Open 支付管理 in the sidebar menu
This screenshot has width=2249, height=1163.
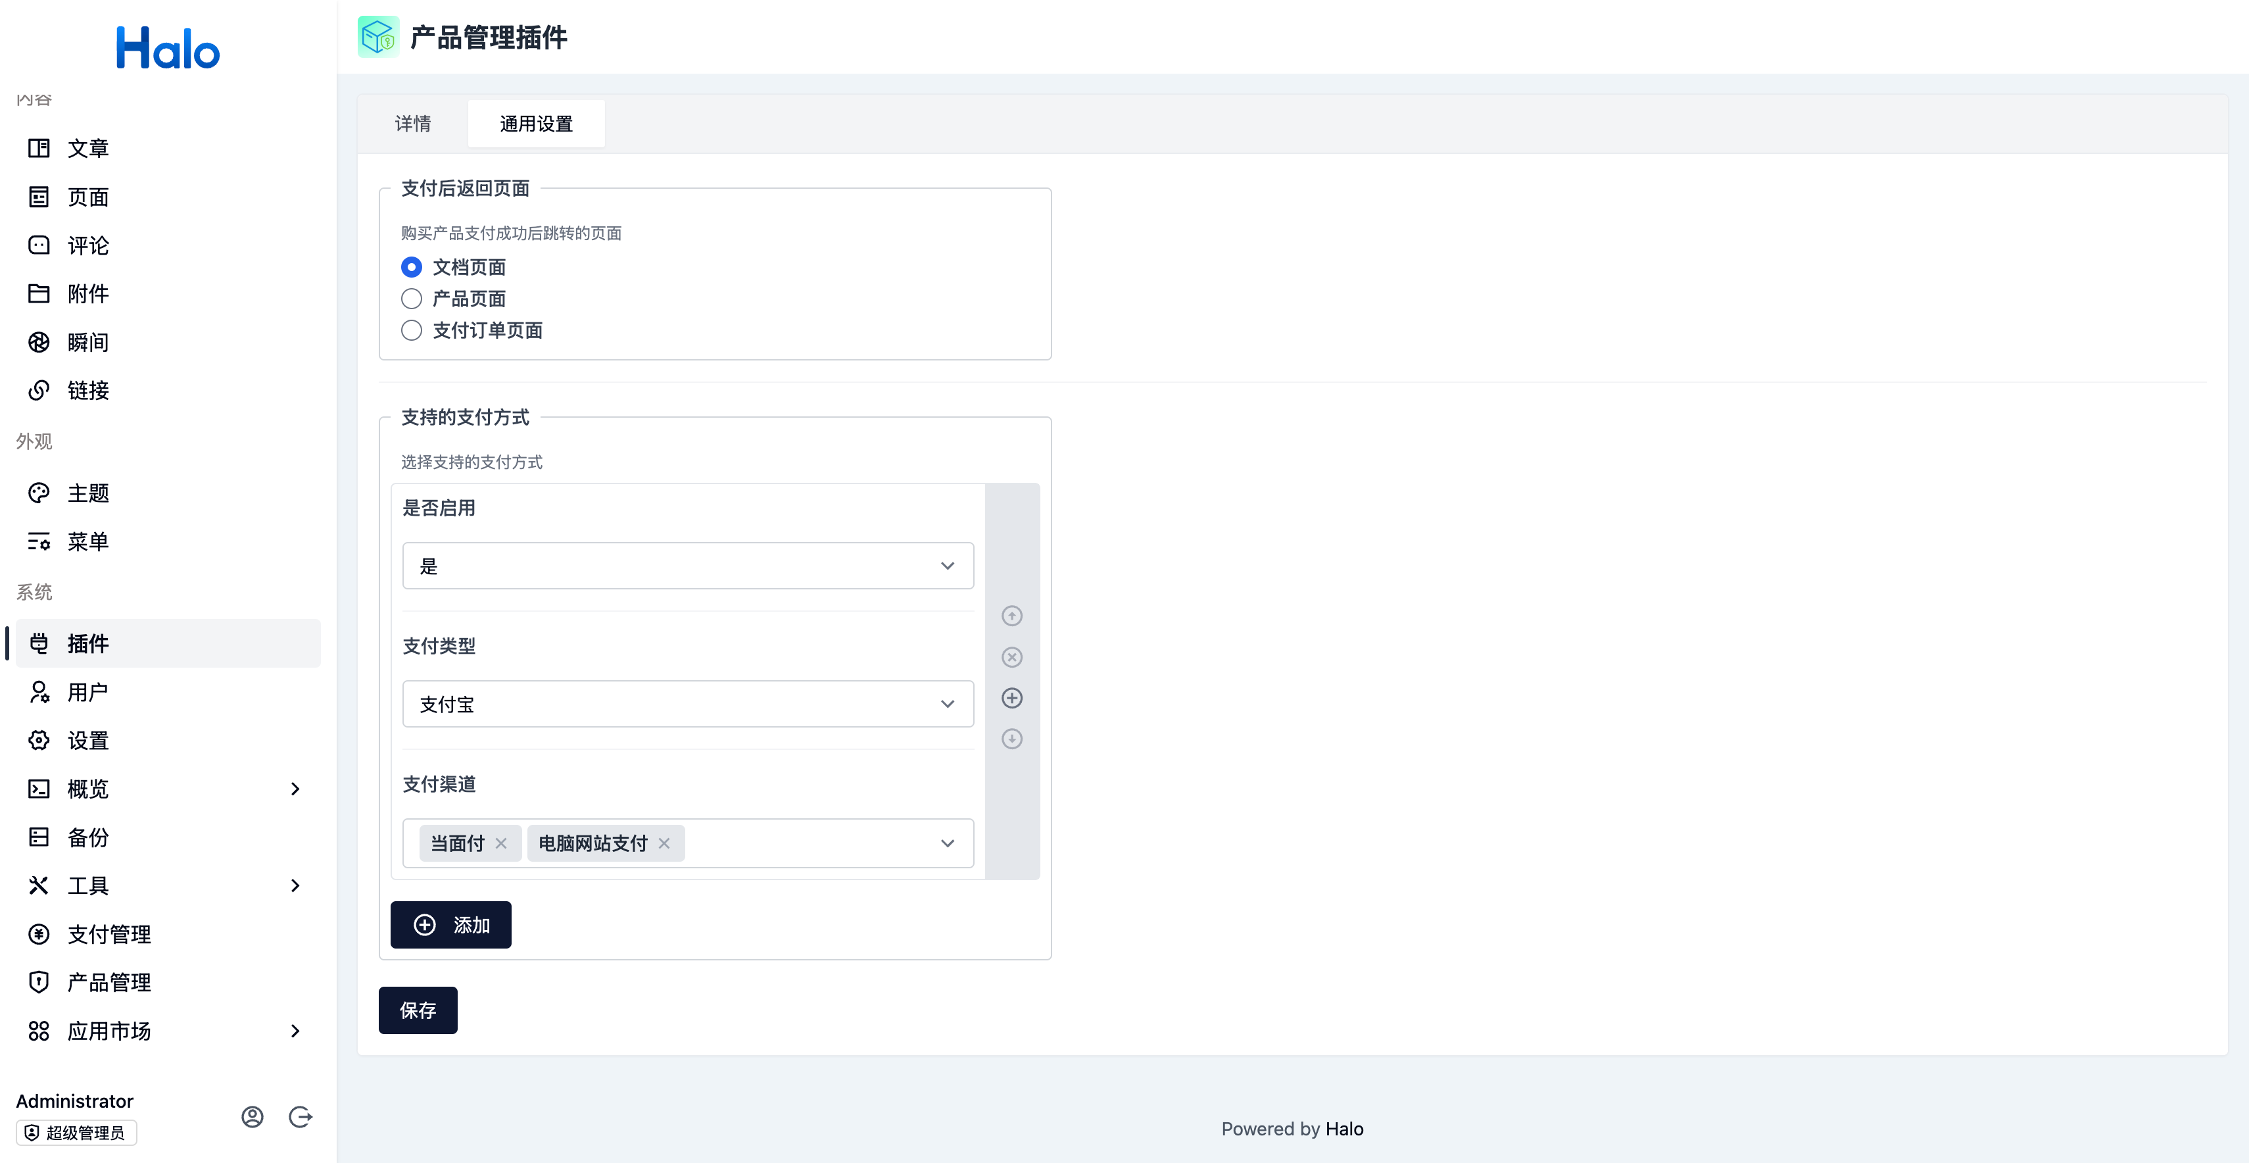[109, 933]
